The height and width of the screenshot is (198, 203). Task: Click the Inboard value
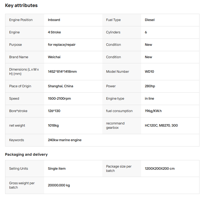pos(54,20)
